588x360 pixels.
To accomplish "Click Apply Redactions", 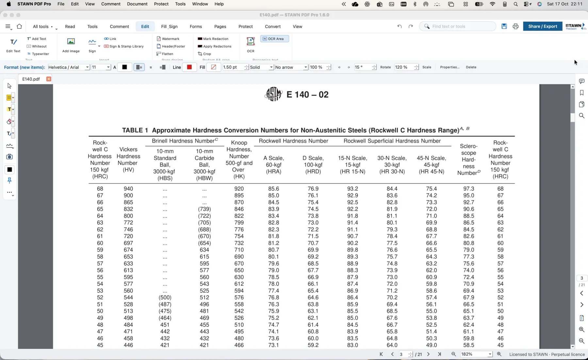I will click(x=215, y=46).
